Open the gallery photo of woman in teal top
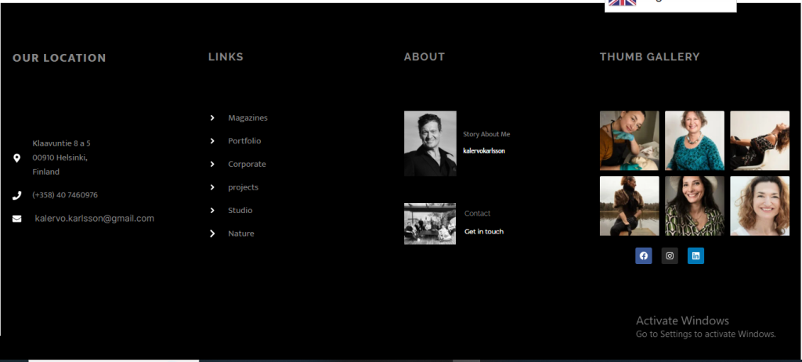Image resolution: width=802 pixels, height=362 pixels. (x=695, y=140)
